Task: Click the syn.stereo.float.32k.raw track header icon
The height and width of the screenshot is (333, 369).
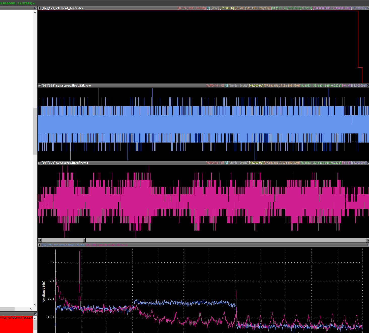Action: coord(40,86)
